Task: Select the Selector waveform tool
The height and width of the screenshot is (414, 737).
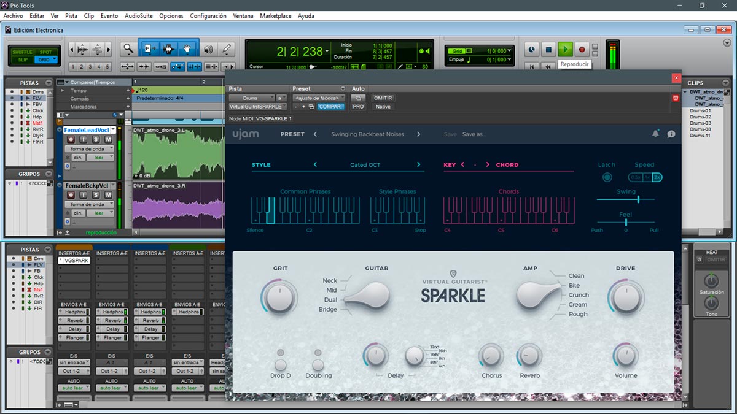Action: tap(168, 49)
